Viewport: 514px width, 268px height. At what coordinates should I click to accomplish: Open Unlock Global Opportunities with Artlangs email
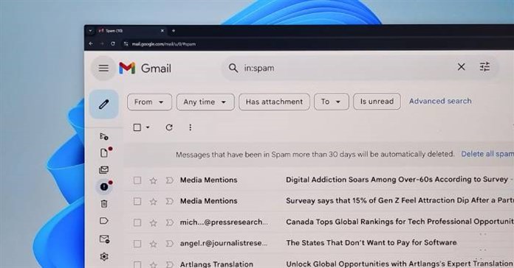point(400,264)
